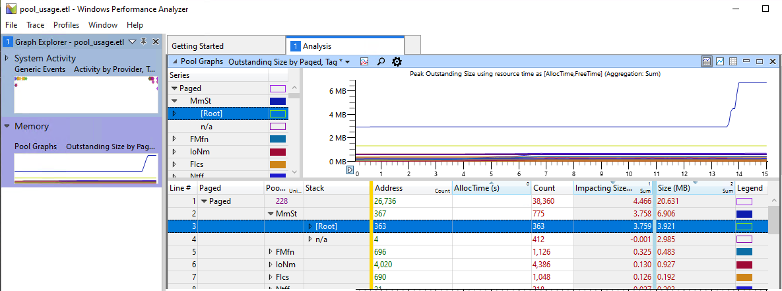Screen dimensions: 782x291
Task: Close the Graph Explorer panel
Action: [155, 42]
